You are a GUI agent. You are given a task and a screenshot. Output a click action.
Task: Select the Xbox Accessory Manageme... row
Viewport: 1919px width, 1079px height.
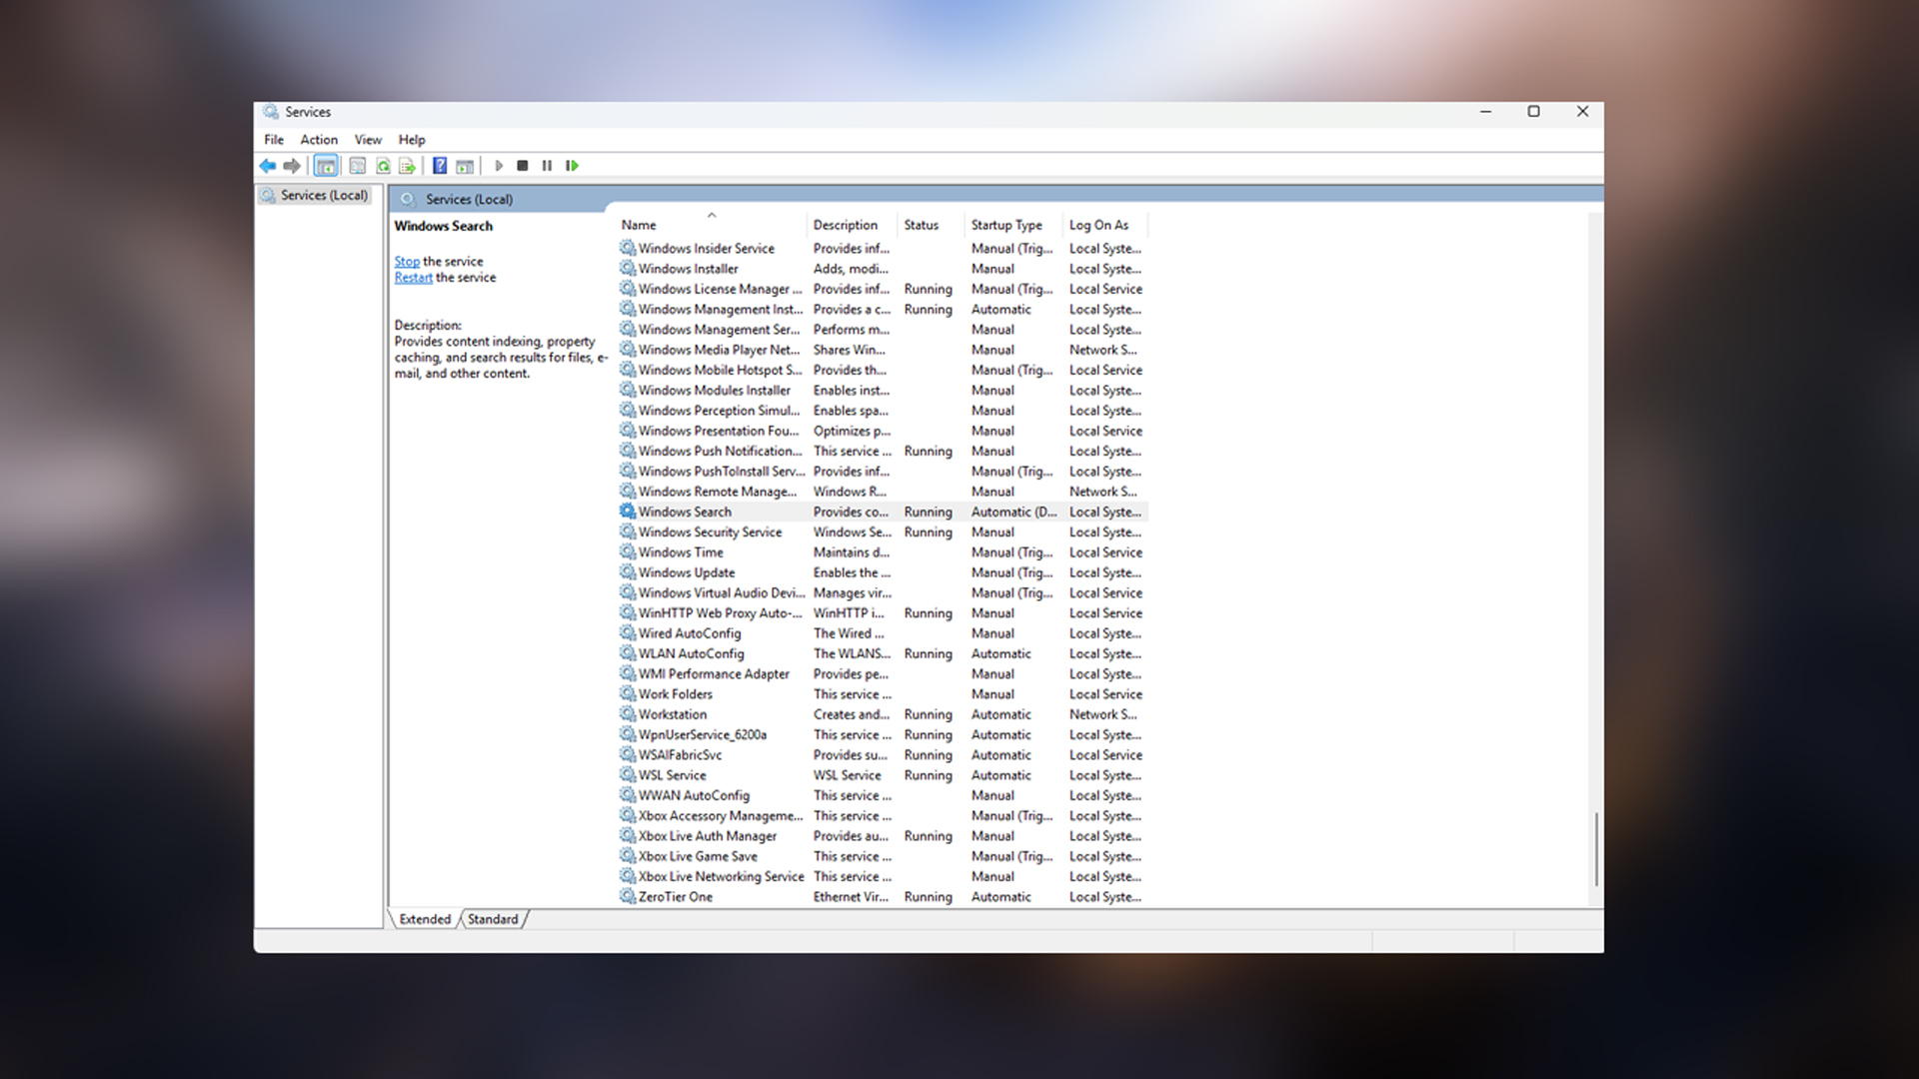(x=883, y=815)
